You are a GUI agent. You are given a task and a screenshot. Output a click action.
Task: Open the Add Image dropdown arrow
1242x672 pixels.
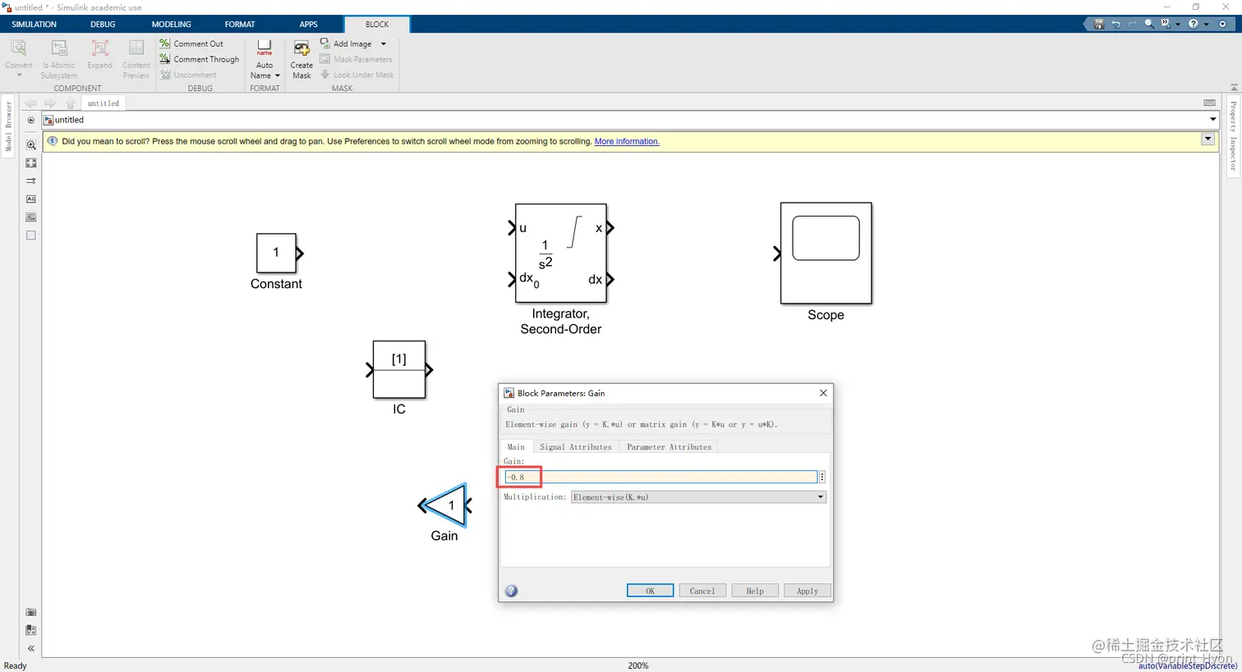pyautogui.click(x=384, y=43)
